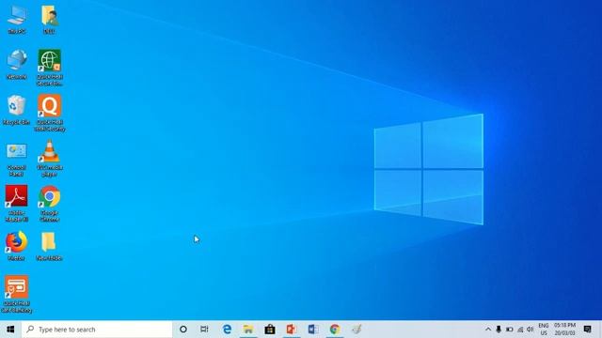Screen dimensions: 602x338
Task: Open the network tray icon
Action: pos(520,330)
